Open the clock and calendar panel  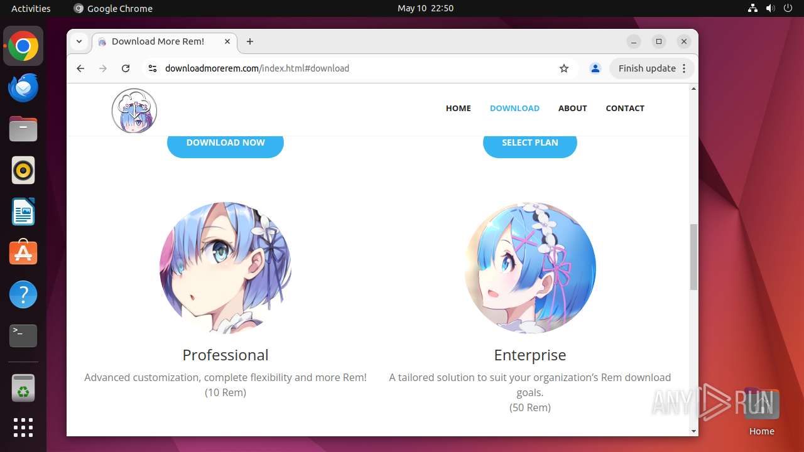pos(425,8)
